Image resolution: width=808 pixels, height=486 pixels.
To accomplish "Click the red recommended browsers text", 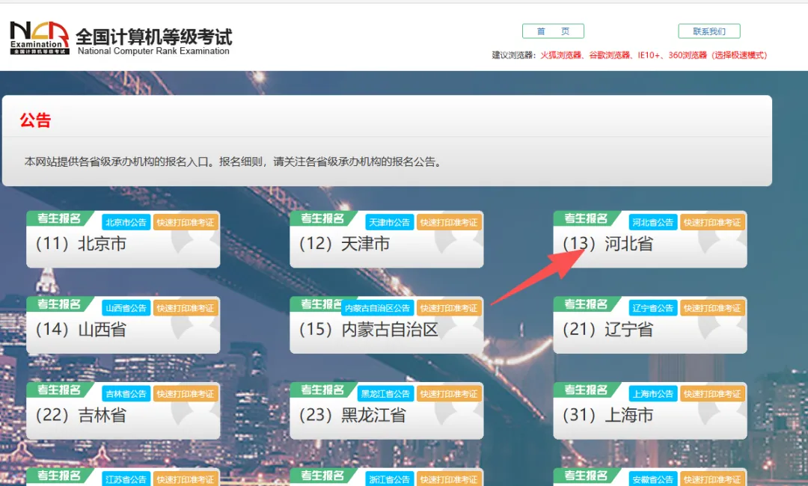I will [653, 55].
